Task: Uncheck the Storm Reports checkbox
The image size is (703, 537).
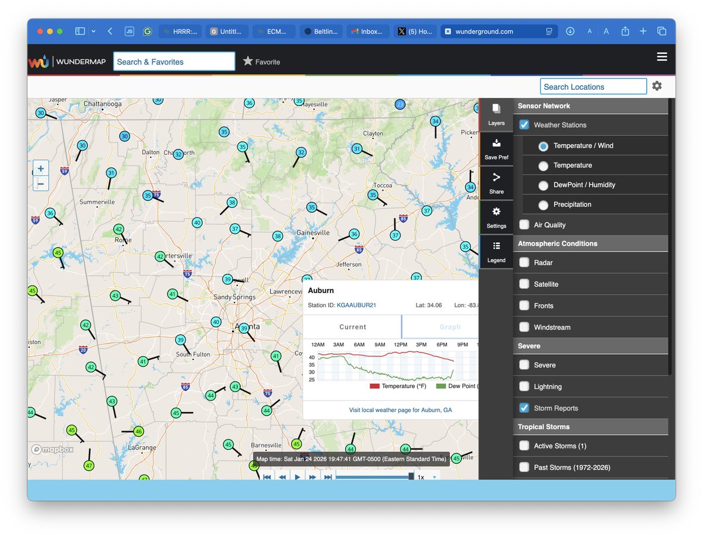Action: (x=524, y=408)
